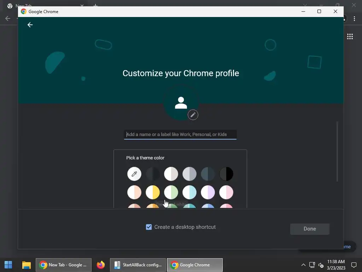Click the profile name input field
Viewport: 362px width, 272px height.
tap(180, 135)
